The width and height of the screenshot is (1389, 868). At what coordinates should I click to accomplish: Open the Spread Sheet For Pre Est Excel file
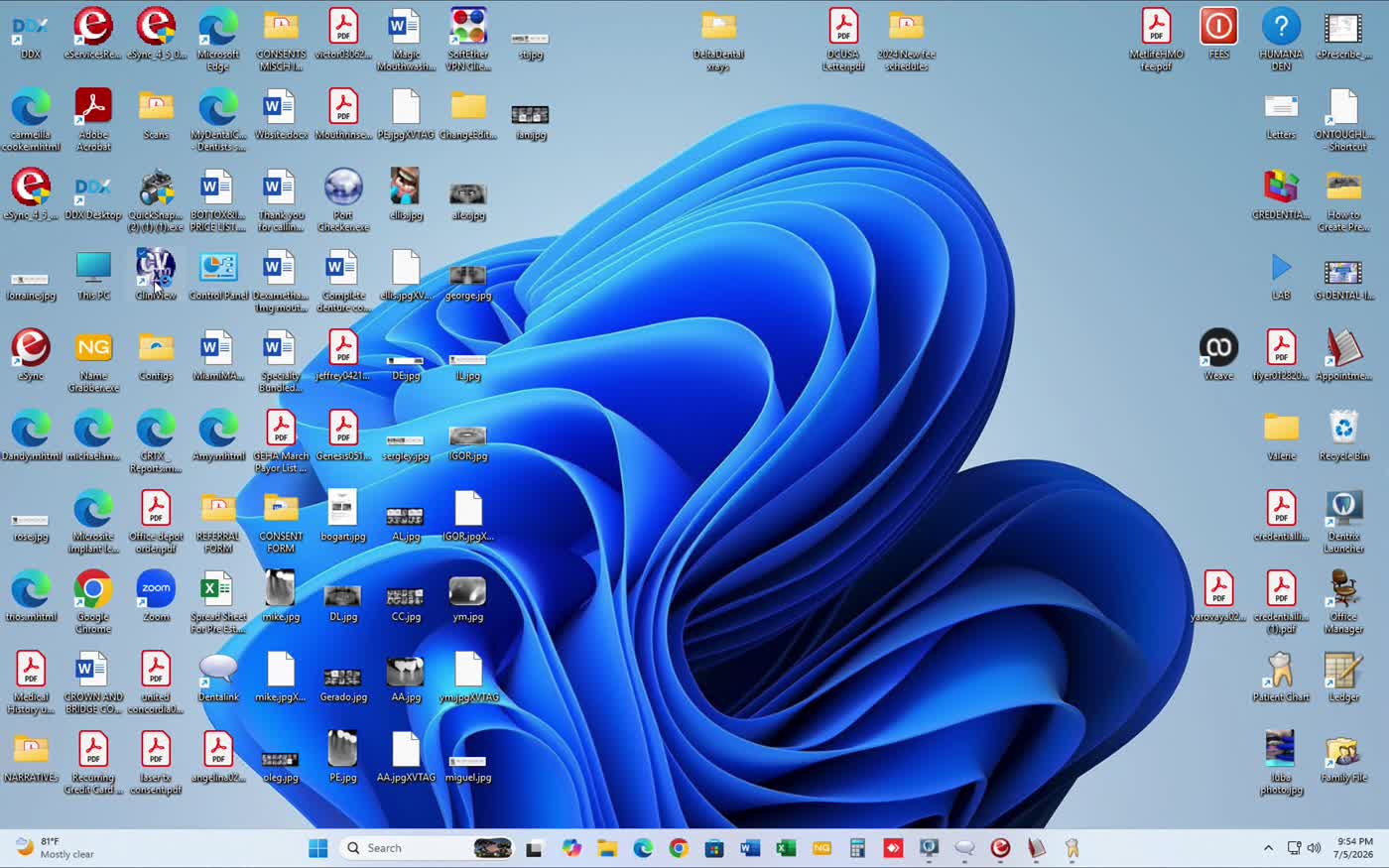218,602
